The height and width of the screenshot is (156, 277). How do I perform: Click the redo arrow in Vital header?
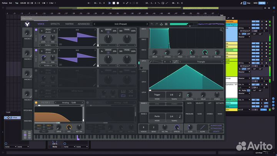point(157,24)
